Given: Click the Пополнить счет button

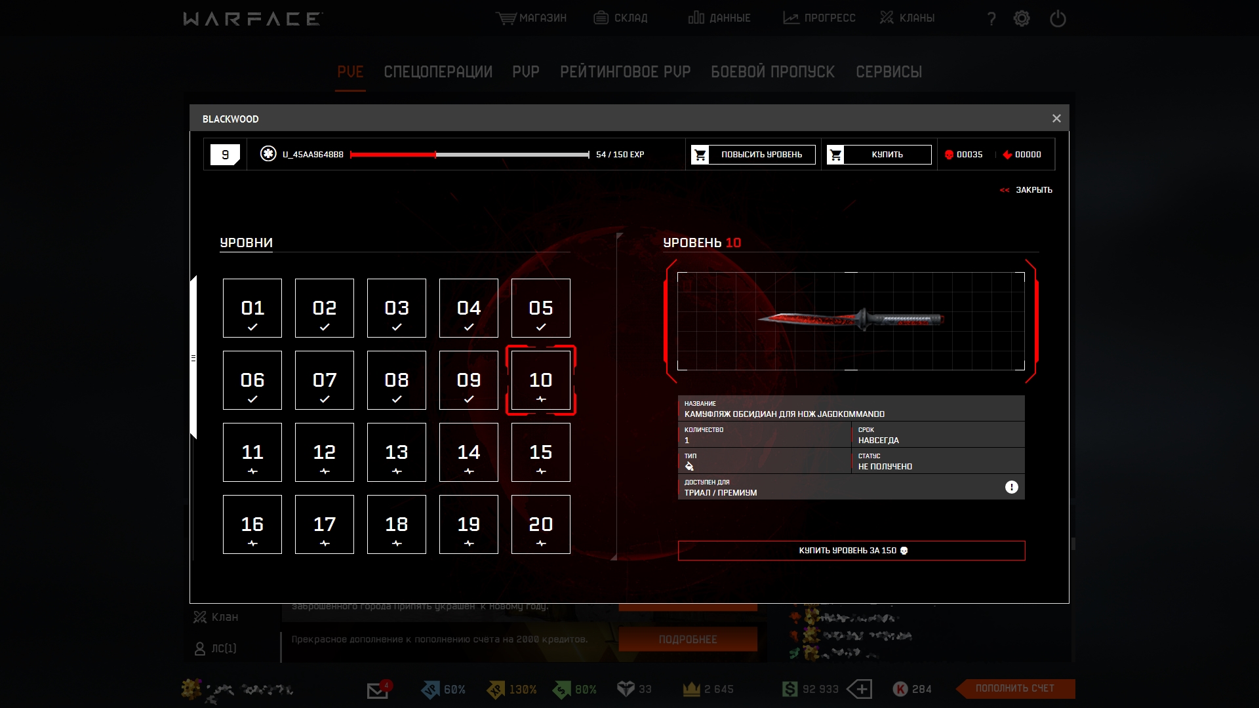Looking at the screenshot, I should 1015,688.
